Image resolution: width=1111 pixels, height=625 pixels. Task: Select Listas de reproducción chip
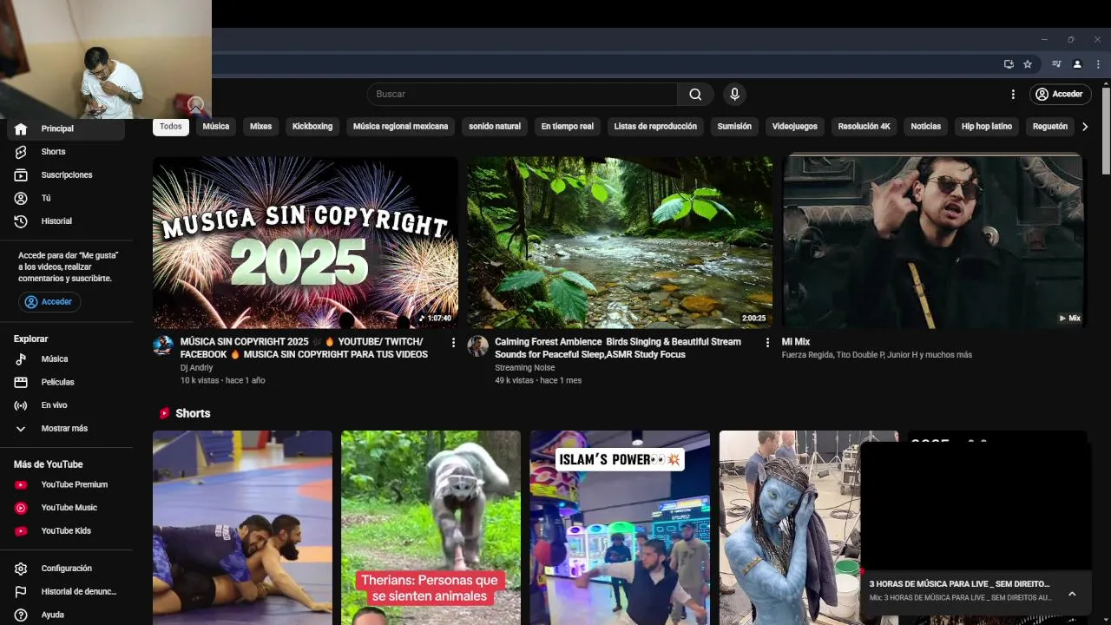click(x=655, y=127)
